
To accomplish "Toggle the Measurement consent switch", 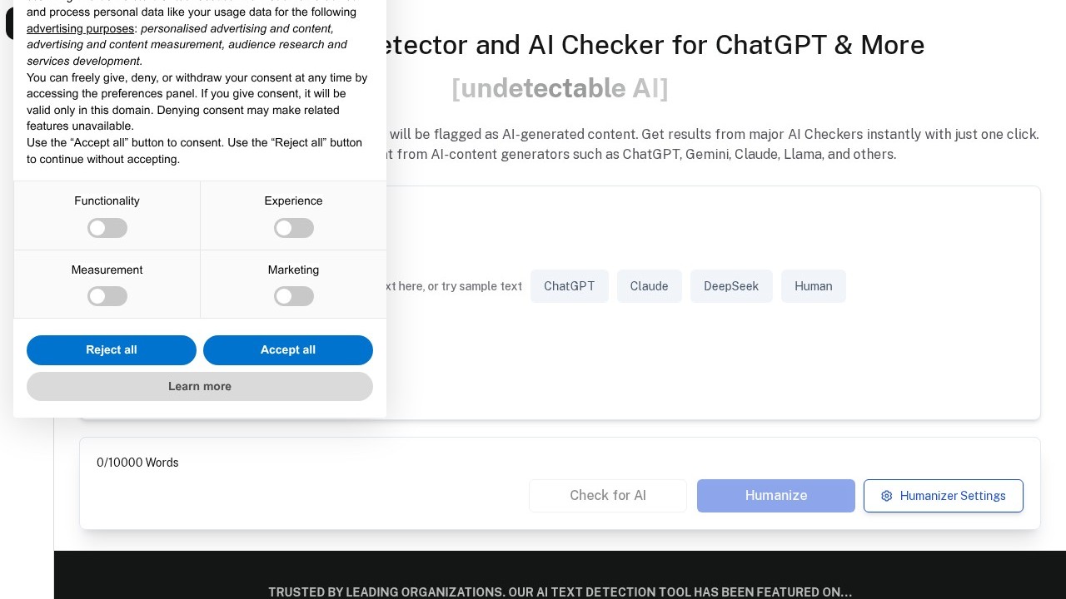I will point(107,296).
